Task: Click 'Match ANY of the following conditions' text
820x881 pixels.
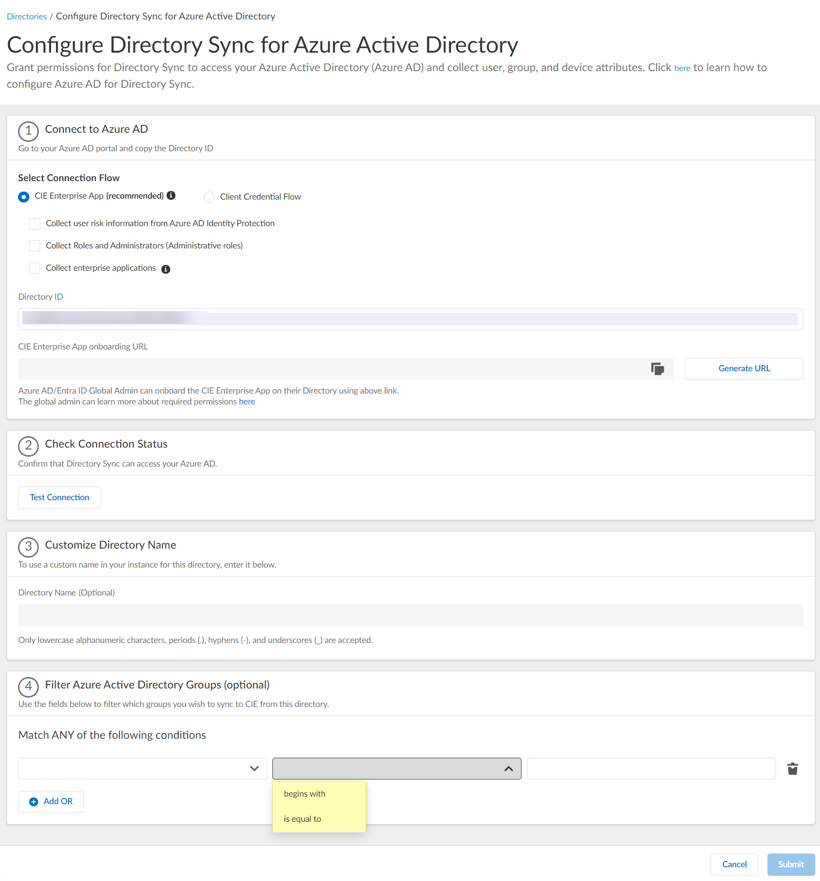Action: 112,735
